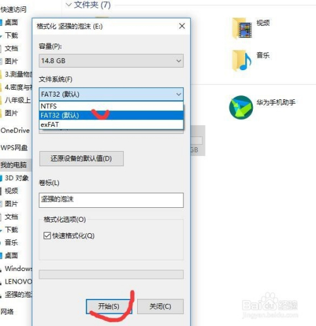Screen dimensions: 316x326
Task: Click the 卷标 text field
Action: tap(111, 200)
